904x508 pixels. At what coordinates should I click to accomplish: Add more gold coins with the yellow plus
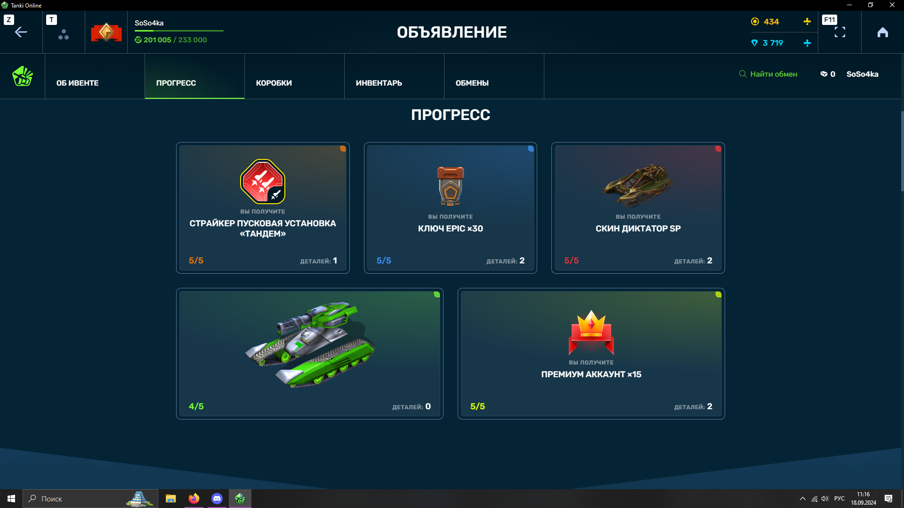tap(807, 22)
